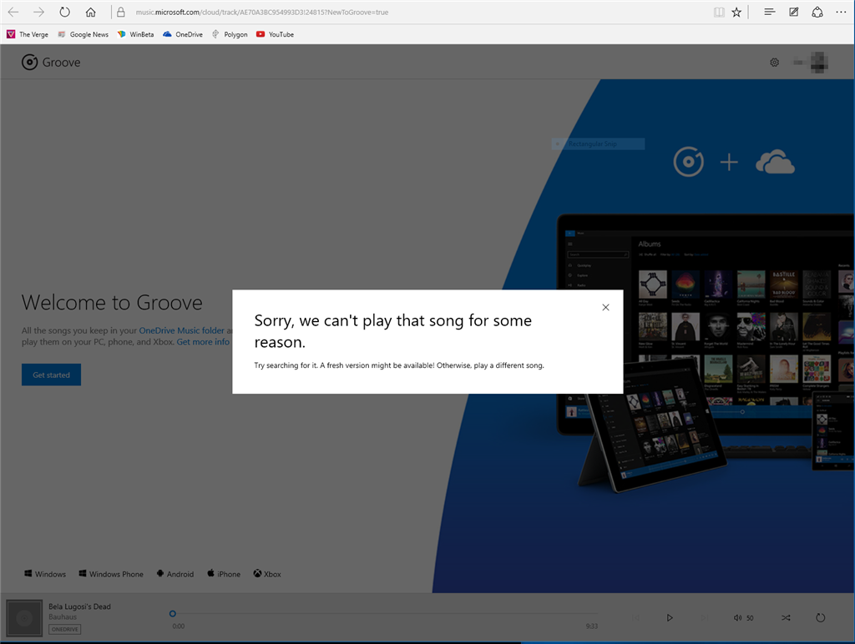The width and height of the screenshot is (855, 644).
Task: Open the browser Hub panel
Action: pos(769,12)
